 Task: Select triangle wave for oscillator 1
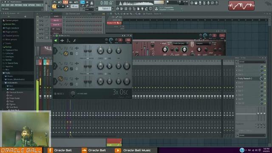pyautogui.click(x=60, y=54)
